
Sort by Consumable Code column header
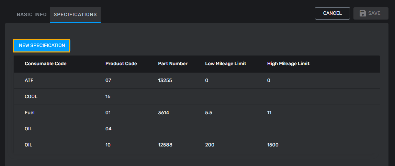(45, 64)
